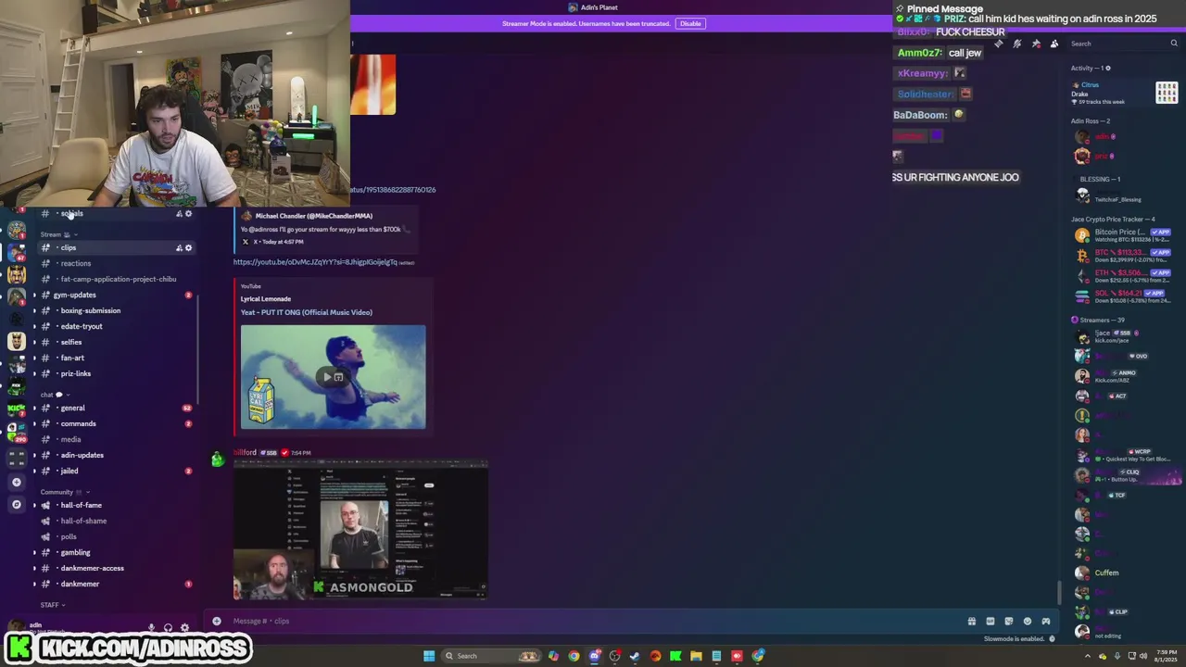1186x667 pixels.
Task: Expand edate-tryout channel arrow
Action: coord(34,326)
